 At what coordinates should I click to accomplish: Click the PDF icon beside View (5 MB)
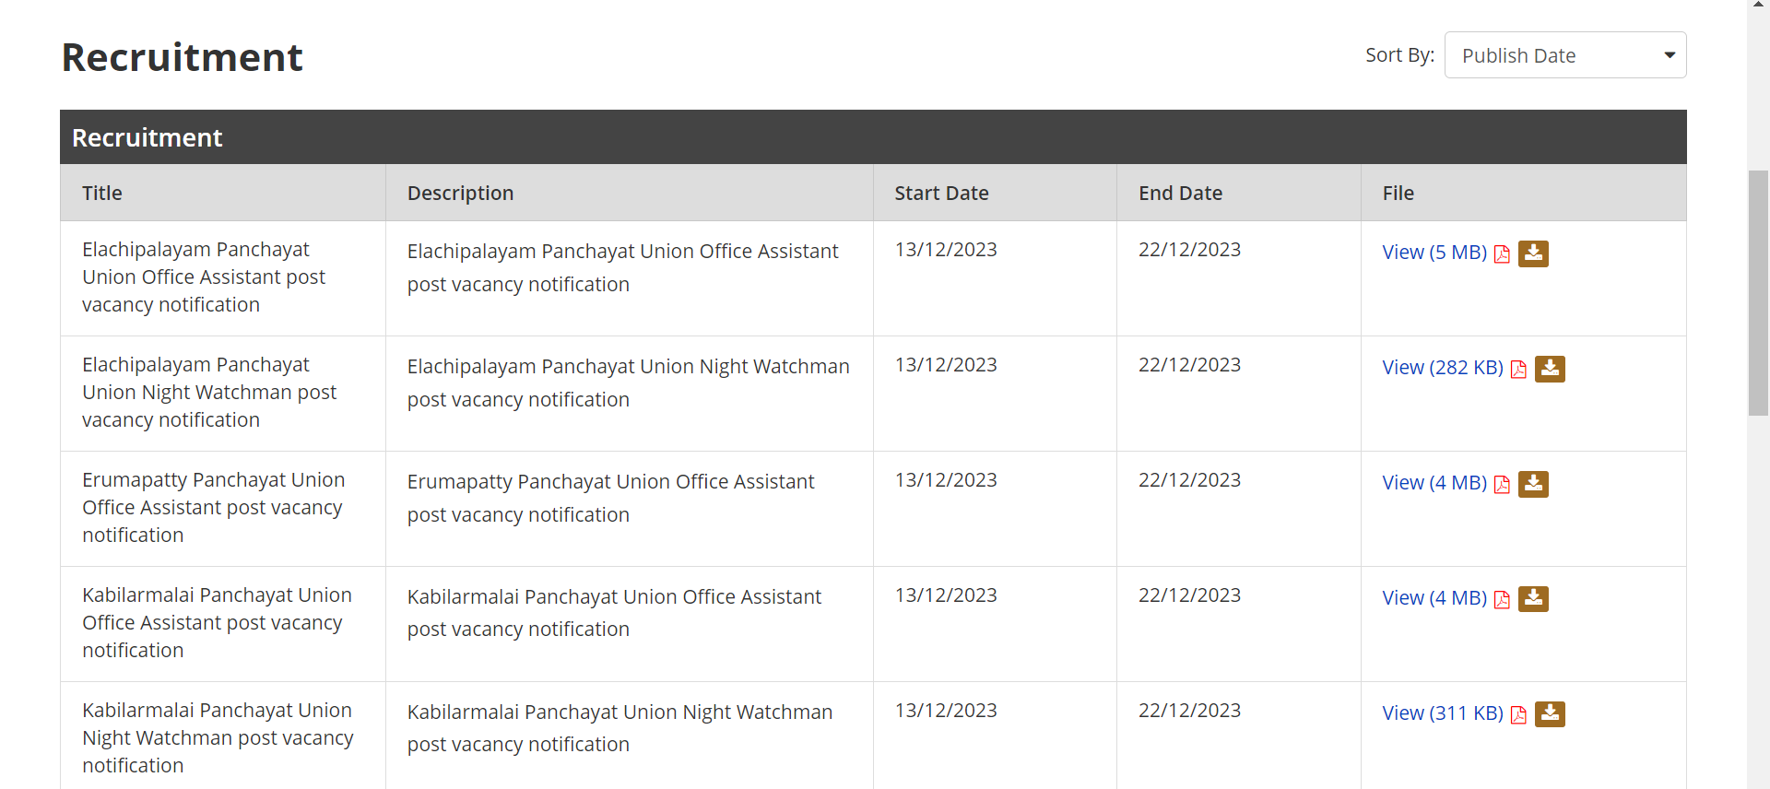coord(1502,254)
